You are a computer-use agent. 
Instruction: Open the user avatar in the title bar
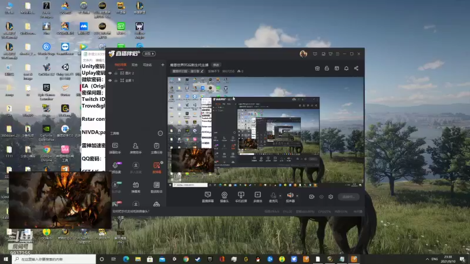[x=303, y=54]
